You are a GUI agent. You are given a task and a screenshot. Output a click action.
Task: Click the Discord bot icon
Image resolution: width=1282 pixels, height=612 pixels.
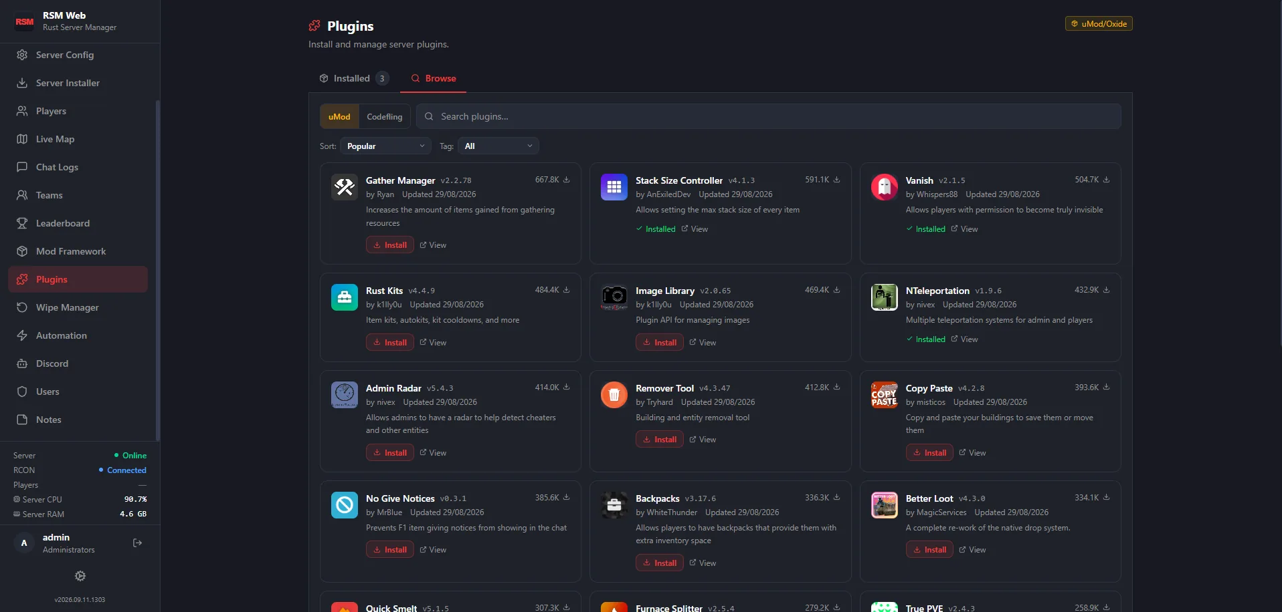tap(22, 363)
